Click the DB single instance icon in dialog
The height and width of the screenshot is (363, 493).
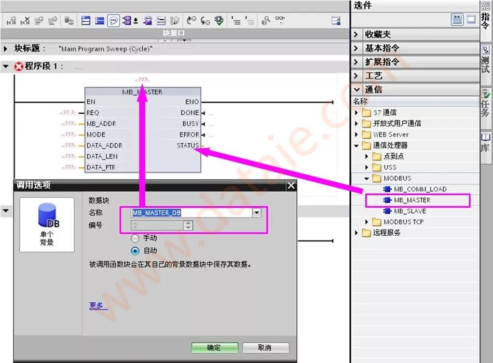tap(46, 213)
